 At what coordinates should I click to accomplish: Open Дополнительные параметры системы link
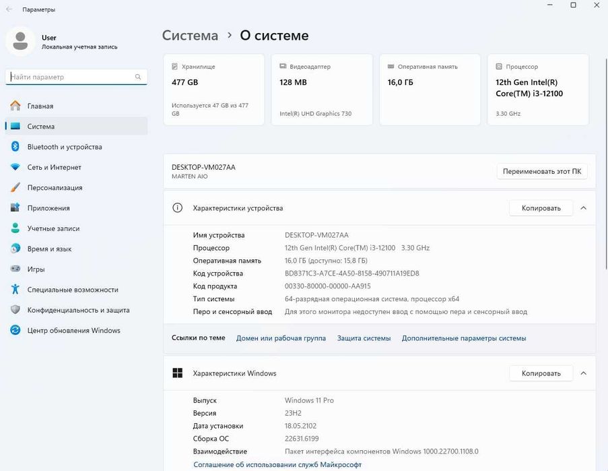464,338
